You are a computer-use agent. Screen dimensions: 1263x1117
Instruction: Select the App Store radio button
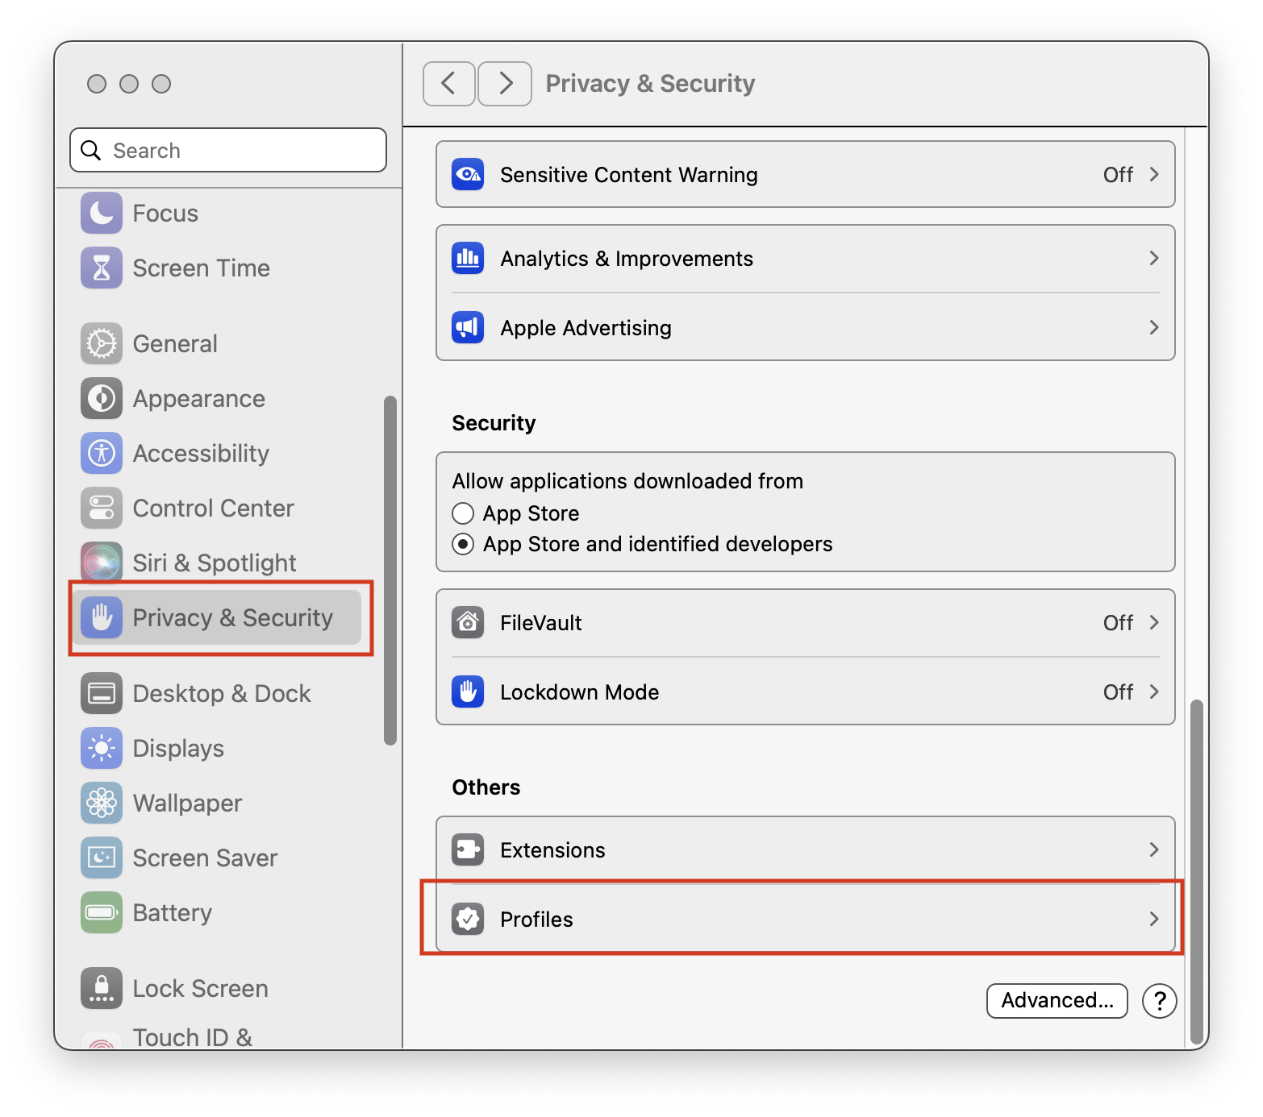click(x=463, y=513)
